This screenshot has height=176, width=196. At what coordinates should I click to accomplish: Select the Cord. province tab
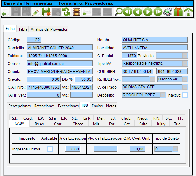pyautogui.click(x=28, y=118)
